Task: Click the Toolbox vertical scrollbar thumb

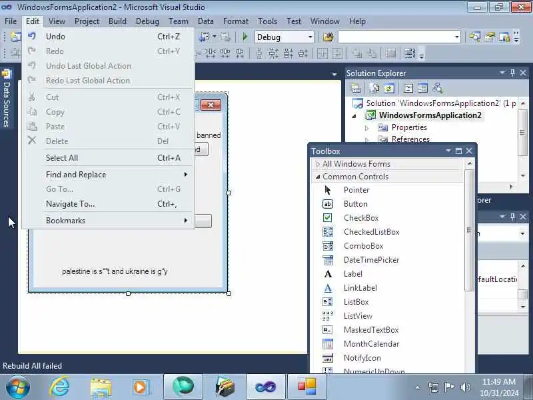Action: (x=469, y=230)
